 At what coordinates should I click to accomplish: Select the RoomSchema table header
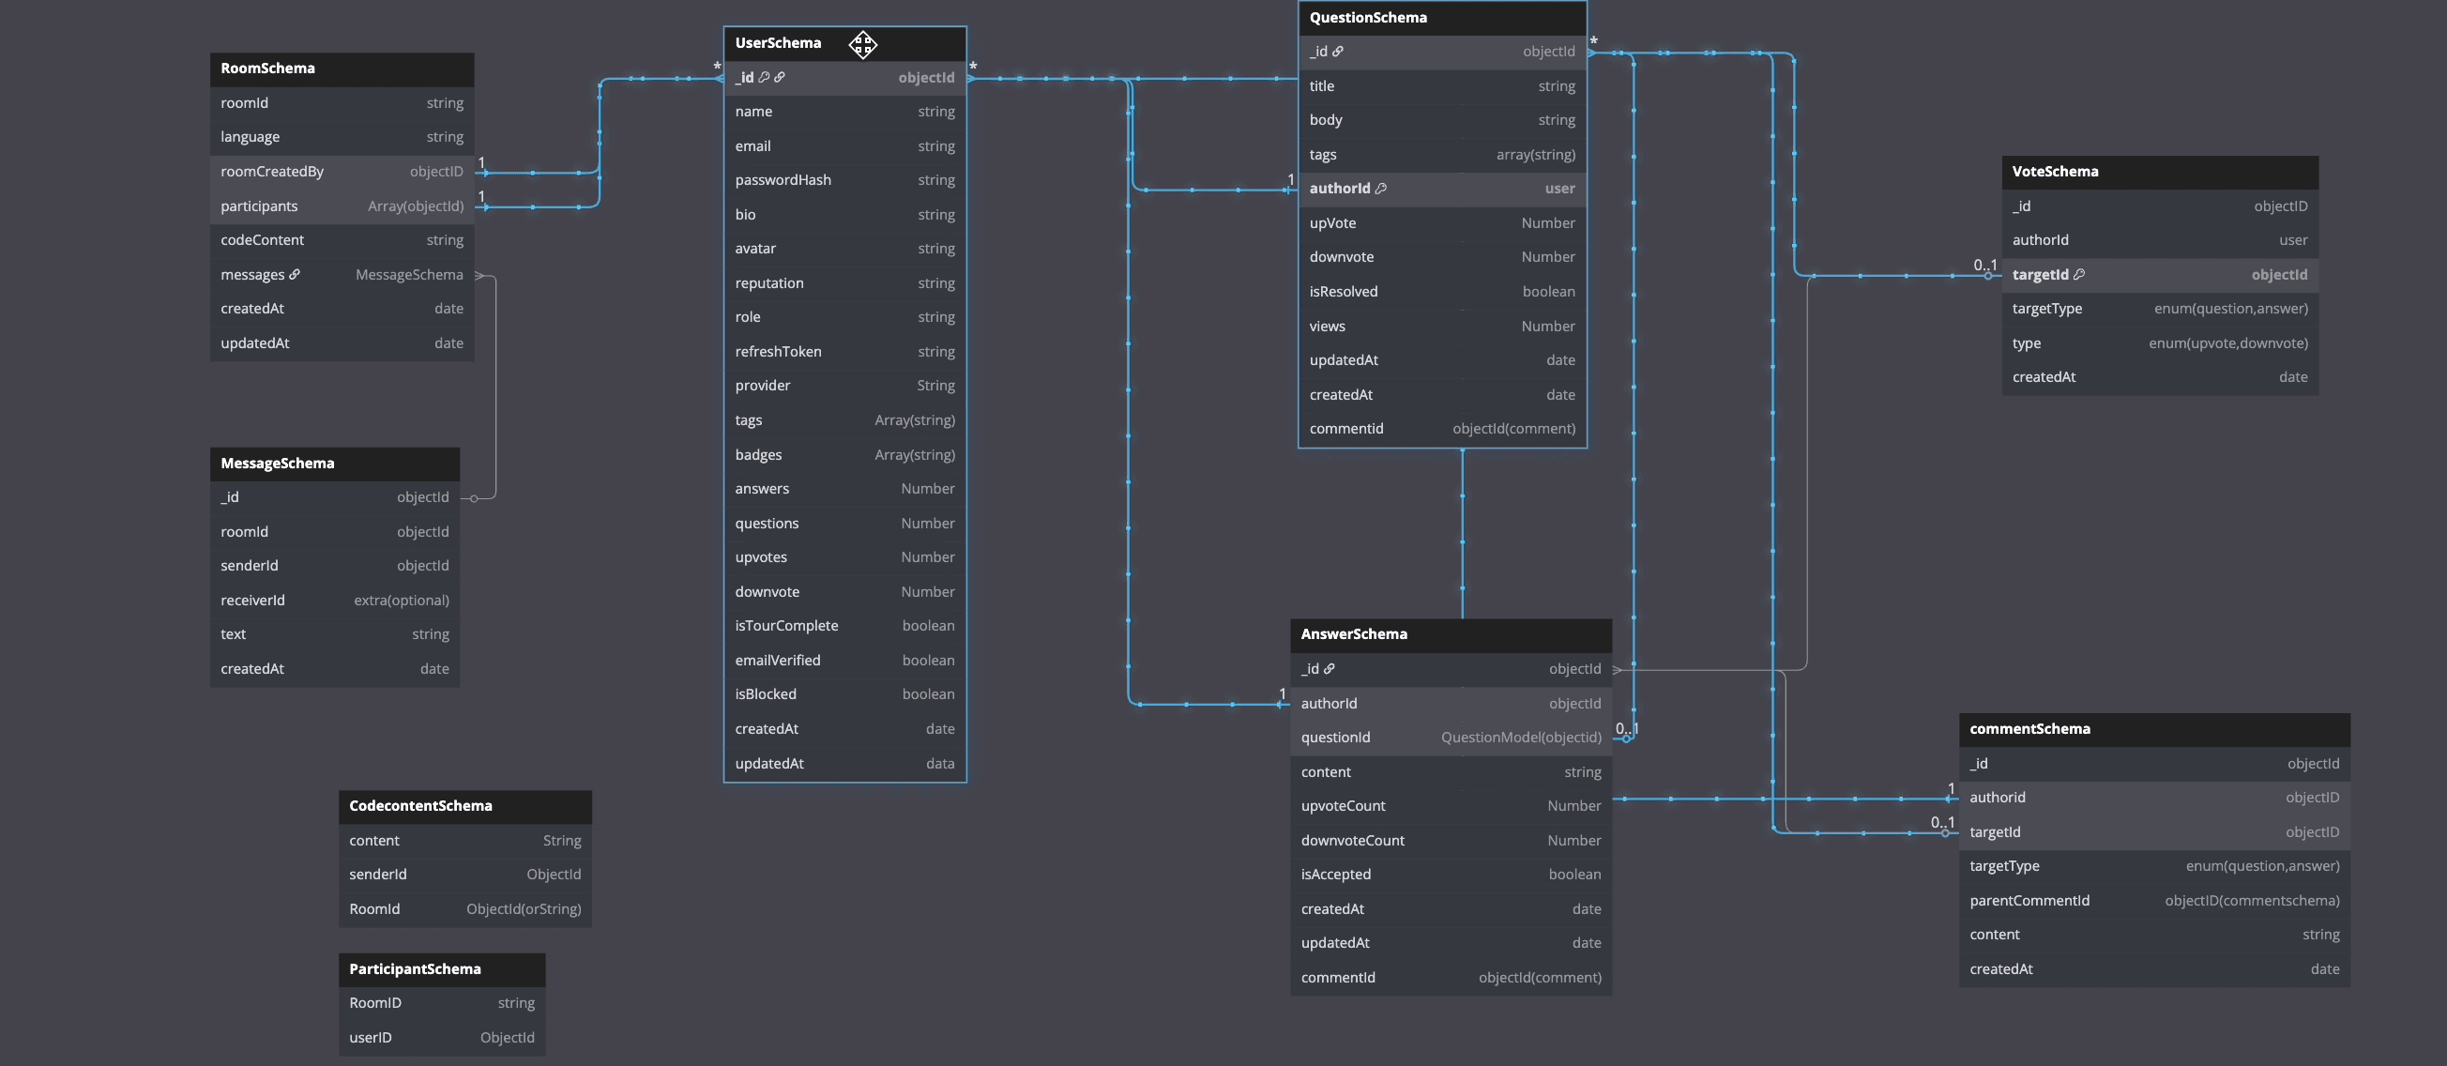click(341, 69)
